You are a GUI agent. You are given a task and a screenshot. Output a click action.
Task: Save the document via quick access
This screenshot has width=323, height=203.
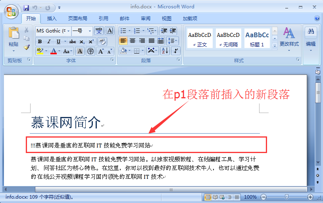click(26, 8)
